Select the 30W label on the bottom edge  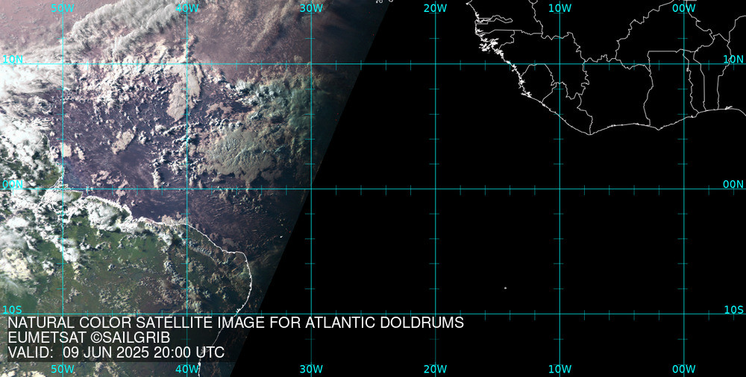point(311,369)
